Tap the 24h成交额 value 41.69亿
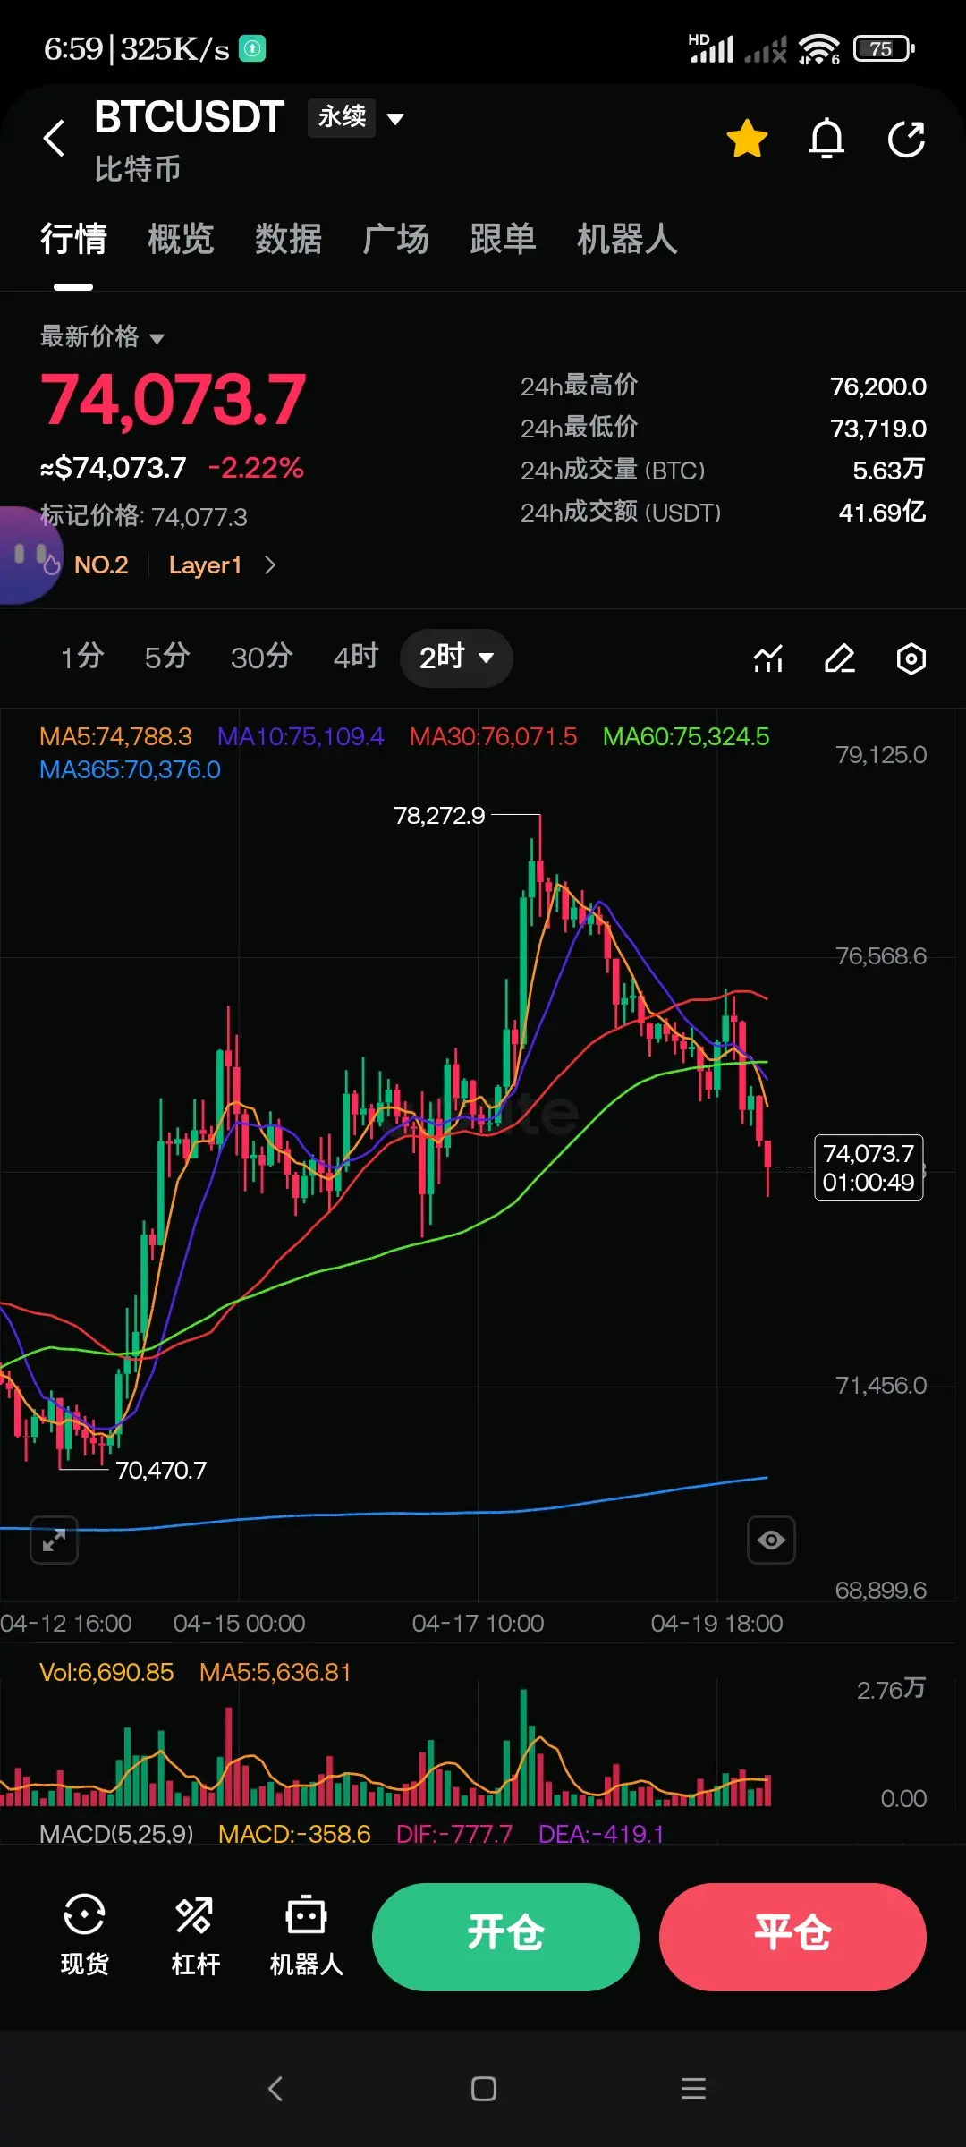This screenshot has height=2147, width=966. pyautogui.click(x=882, y=512)
